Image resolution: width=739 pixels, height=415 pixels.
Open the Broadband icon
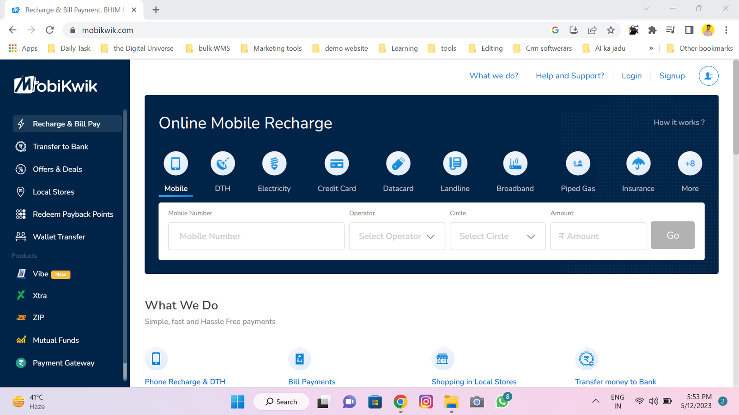coord(515,163)
